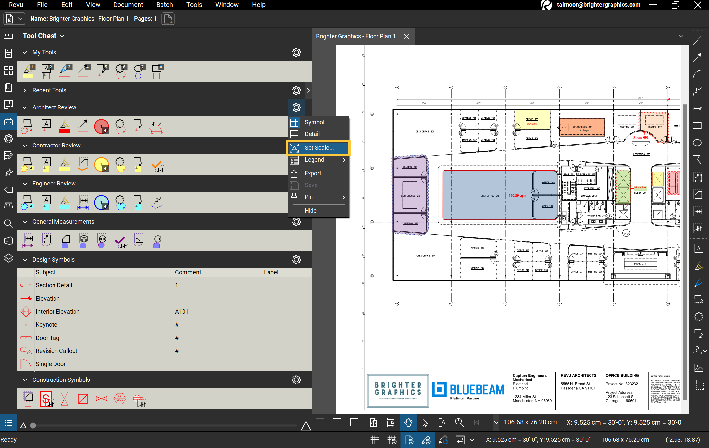Open the Zoom tool in the status bar
Viewport: 709px width, 448px height.
(x=459, y=422)
